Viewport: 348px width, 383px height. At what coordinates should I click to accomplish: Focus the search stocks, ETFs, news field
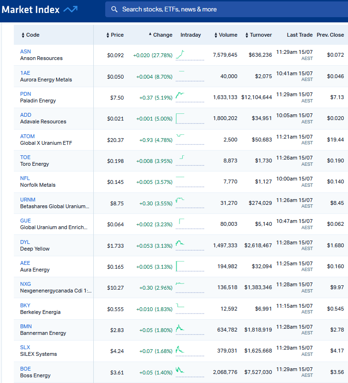click(x=227, y=9)
